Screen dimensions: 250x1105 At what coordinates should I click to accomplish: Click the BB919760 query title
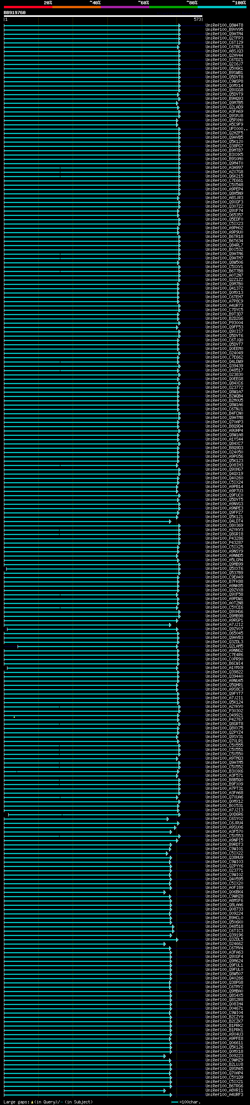tap(14, 13)
